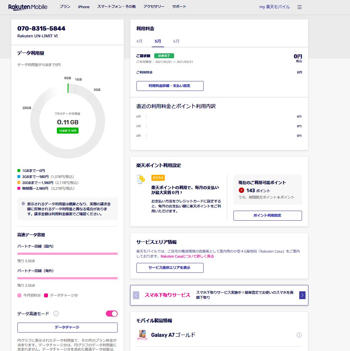The image size is (350, 351).
Task: Switch to the 4月 billing tab
Action: coord(139,41)
